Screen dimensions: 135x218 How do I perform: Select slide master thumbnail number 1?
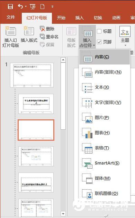(32, 75)
